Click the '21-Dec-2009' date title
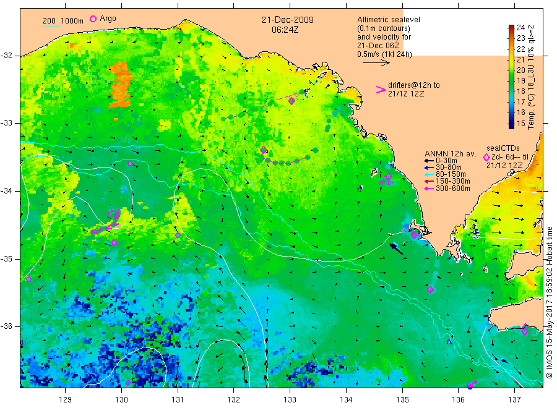Viewport: 557px width, 408px height. point(288,20)
